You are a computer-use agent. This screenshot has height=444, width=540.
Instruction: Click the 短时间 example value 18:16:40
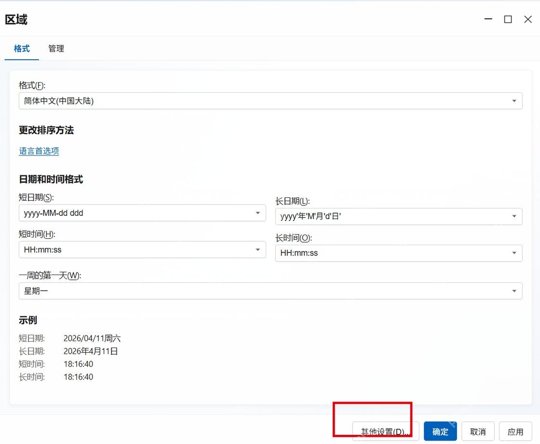tap(78, 364)
